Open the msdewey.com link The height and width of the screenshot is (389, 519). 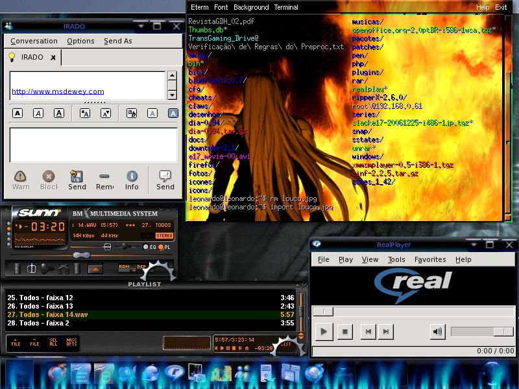pos(58,91)
